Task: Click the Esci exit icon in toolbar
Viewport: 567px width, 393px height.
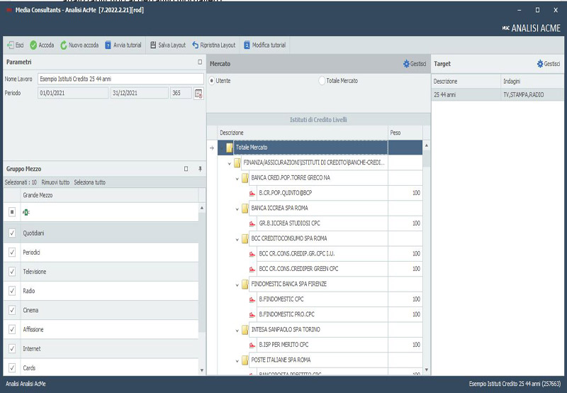Action: pos(11,45)
